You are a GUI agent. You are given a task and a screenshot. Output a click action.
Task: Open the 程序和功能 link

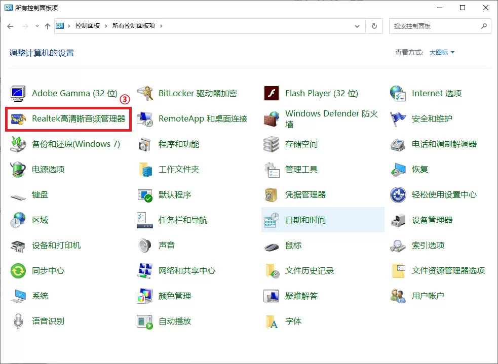coord(178,144)
